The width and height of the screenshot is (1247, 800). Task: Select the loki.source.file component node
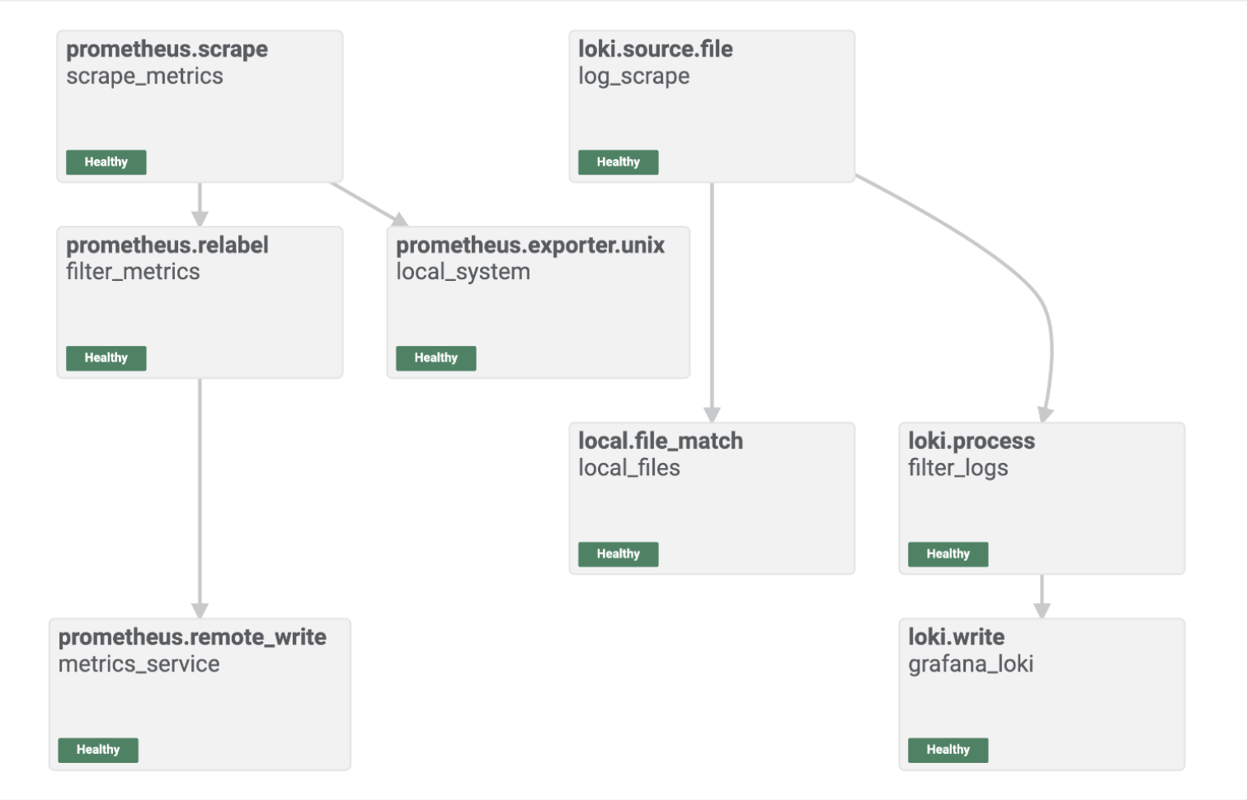point(712,107)
